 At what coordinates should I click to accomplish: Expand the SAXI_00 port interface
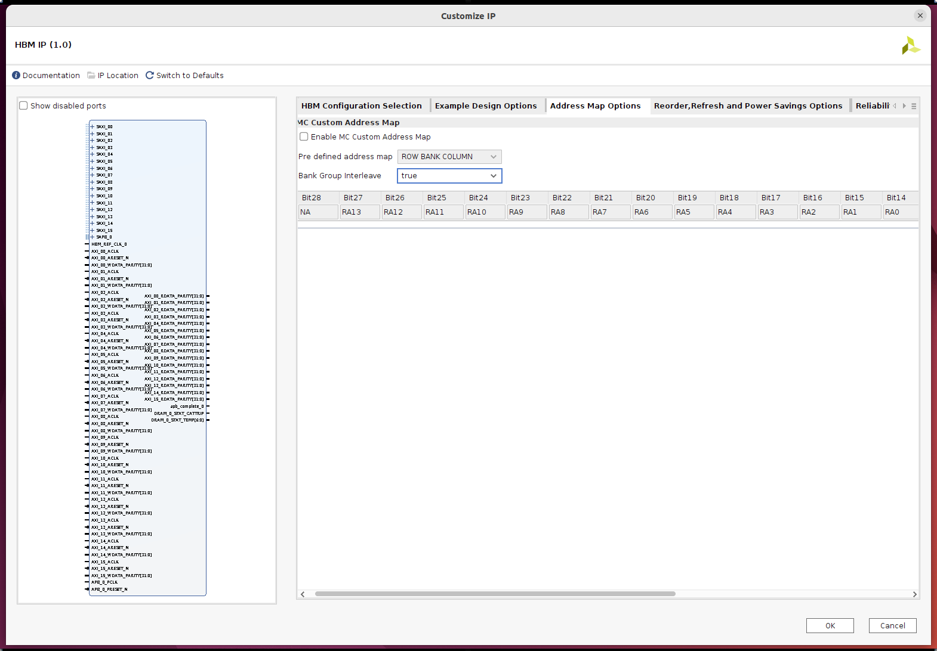click(x=93, y=126)
